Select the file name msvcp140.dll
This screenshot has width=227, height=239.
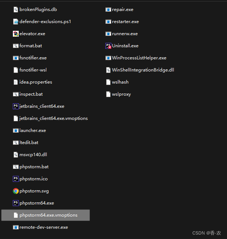point(33,155)
